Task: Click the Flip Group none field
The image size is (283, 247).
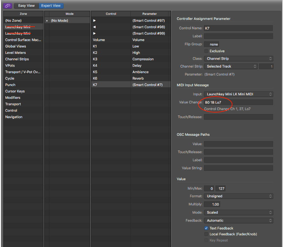Action: coord(211,44)
